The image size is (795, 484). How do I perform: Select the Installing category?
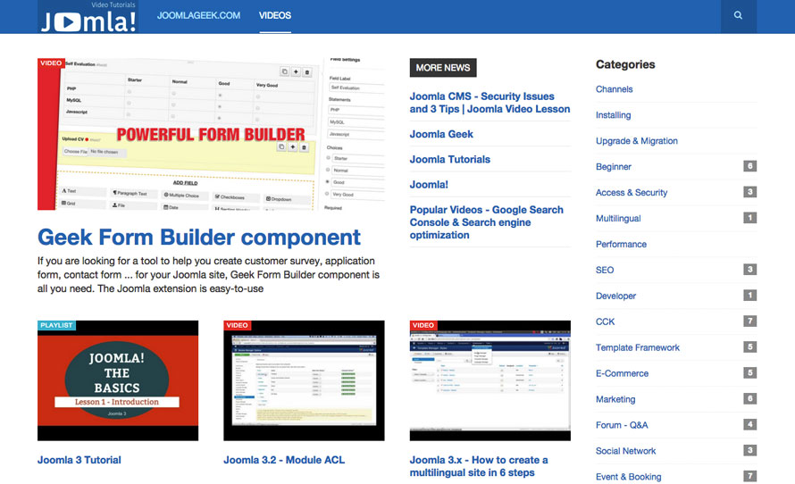pos(613,115)
